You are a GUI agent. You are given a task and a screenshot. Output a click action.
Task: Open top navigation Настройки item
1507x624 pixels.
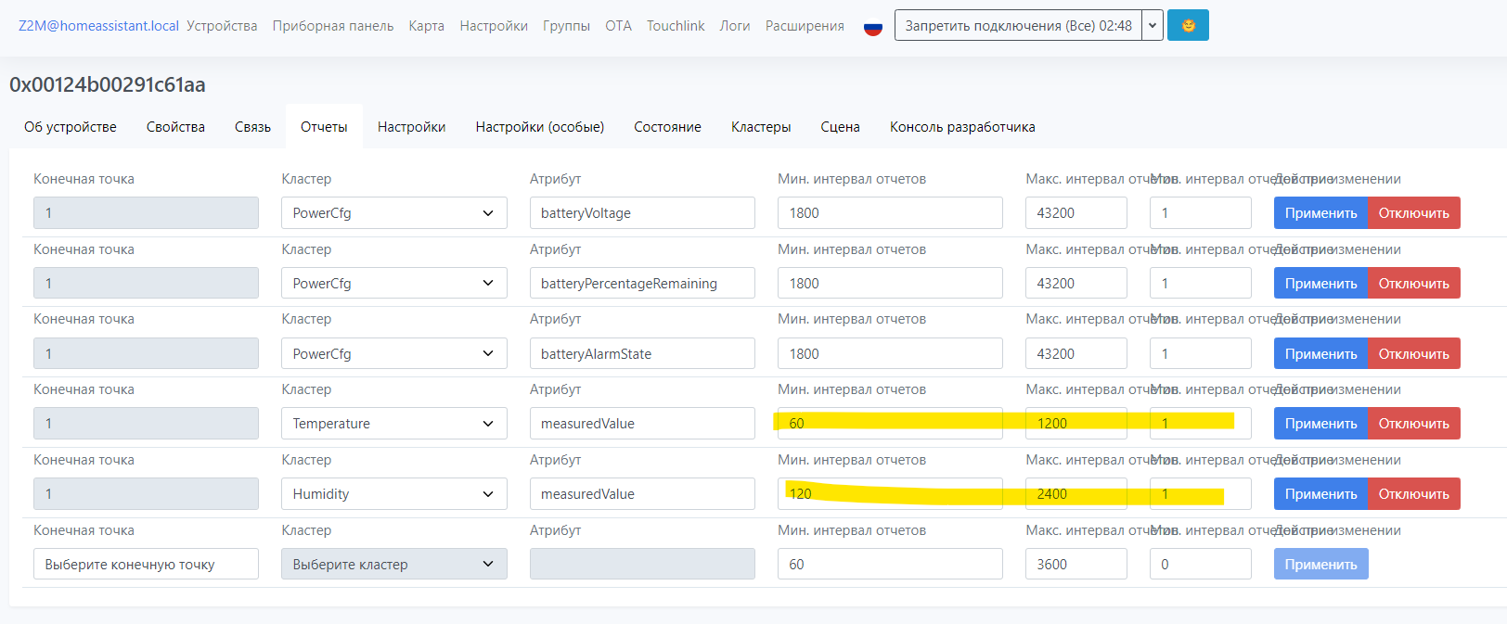click(x=494, y=26)
